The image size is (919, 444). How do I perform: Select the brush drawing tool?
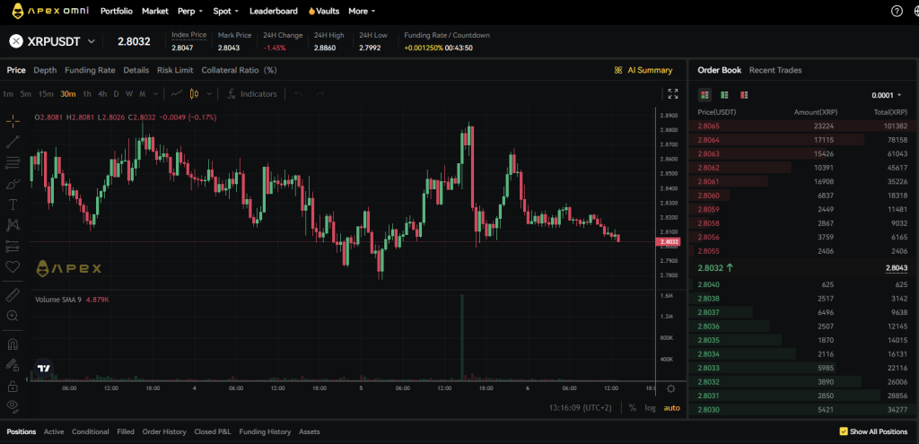[x=13, y=183]
